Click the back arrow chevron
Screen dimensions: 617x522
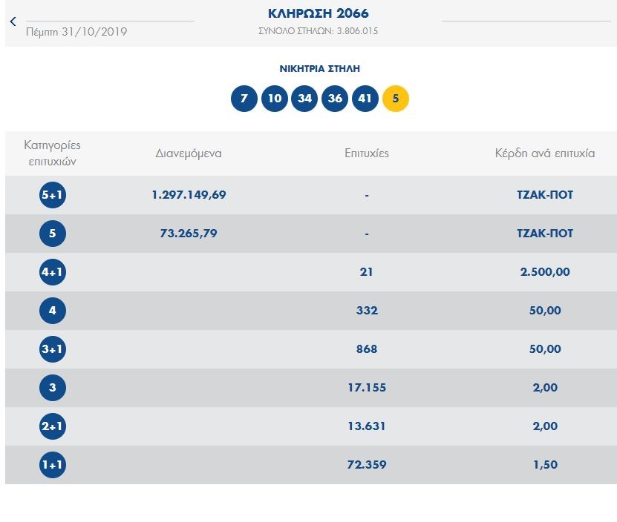pos(13,22)
